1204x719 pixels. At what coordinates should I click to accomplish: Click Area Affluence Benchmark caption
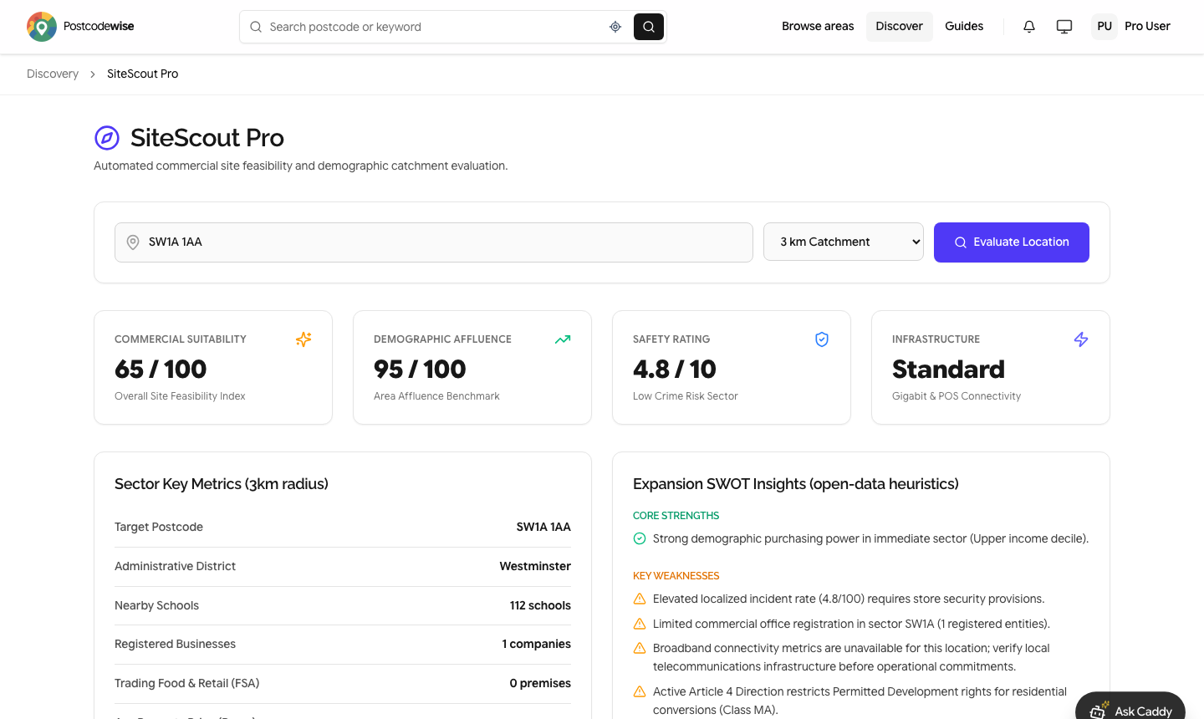coord(436,396)
